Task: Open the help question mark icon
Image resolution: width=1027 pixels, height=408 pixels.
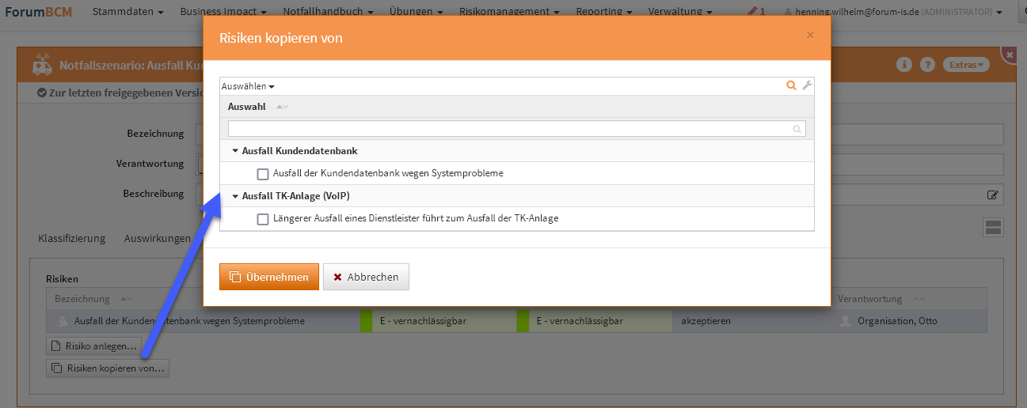Action: 927,65
